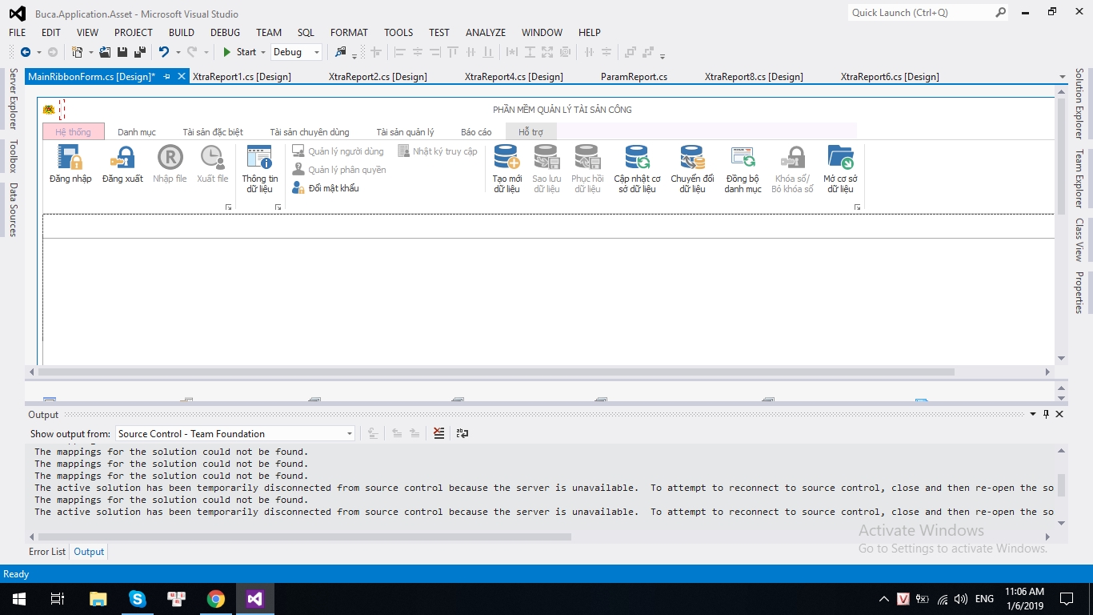Open Skype from the Windows taskbar

(138, 598)
